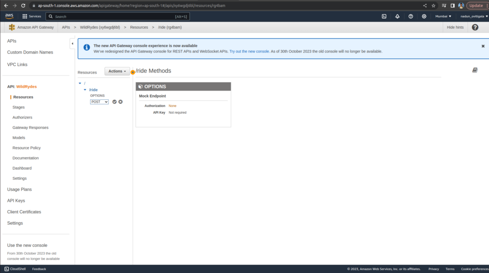
Task: Click the browser forward arrow
Action: (14, 6)
